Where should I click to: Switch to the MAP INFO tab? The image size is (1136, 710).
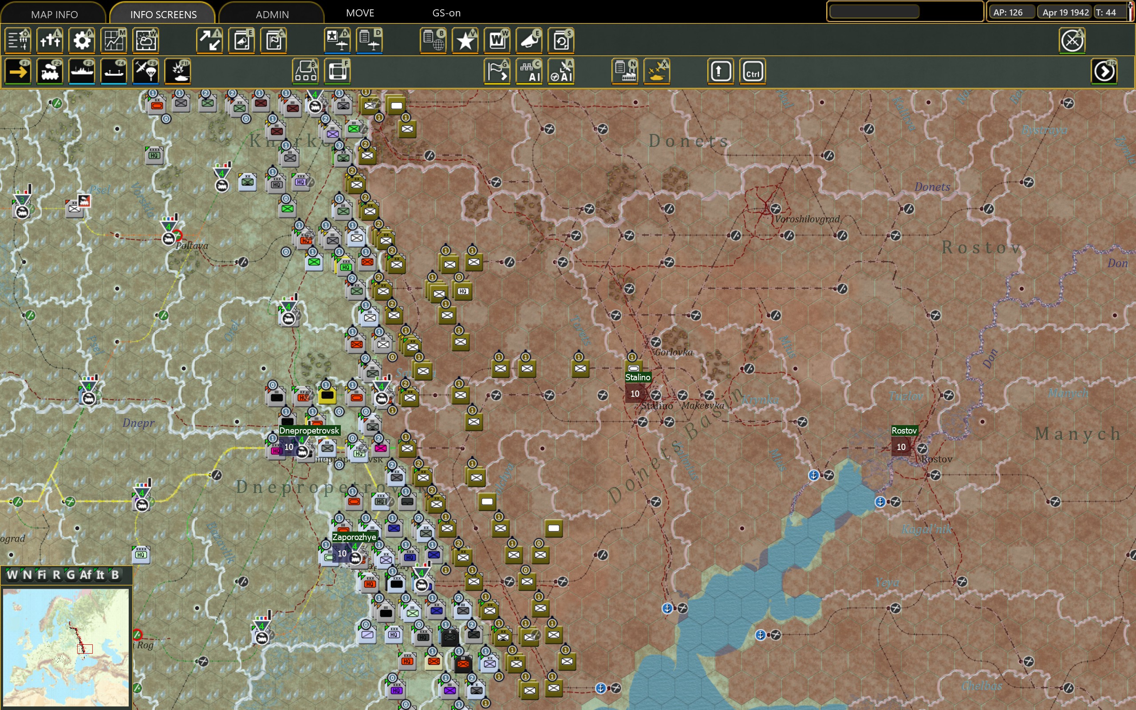pyautogui.click(x=54, y=14)
